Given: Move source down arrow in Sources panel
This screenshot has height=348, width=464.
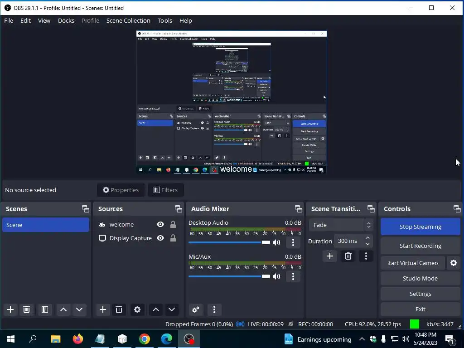Looking at the screenshot, I should 172,309.
